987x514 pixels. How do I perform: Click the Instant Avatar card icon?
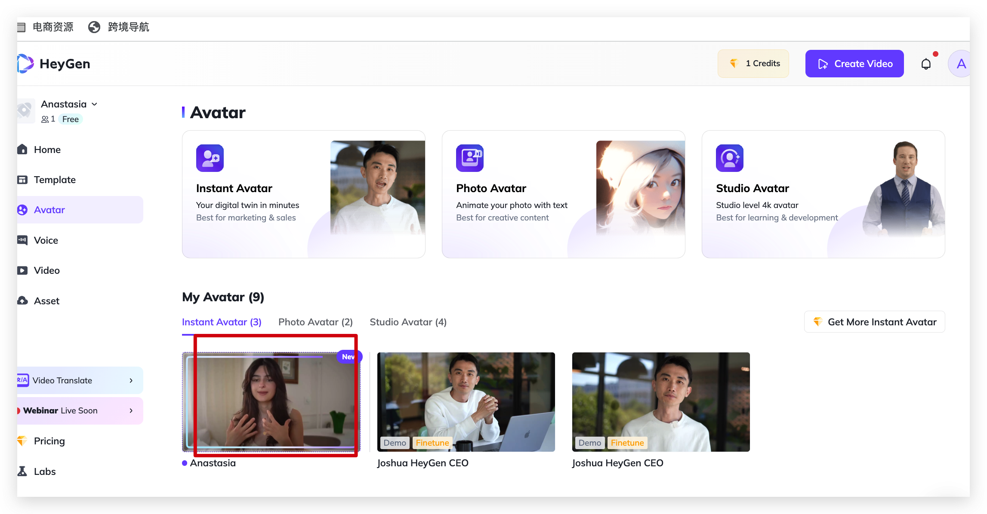(x=210, y=158)
